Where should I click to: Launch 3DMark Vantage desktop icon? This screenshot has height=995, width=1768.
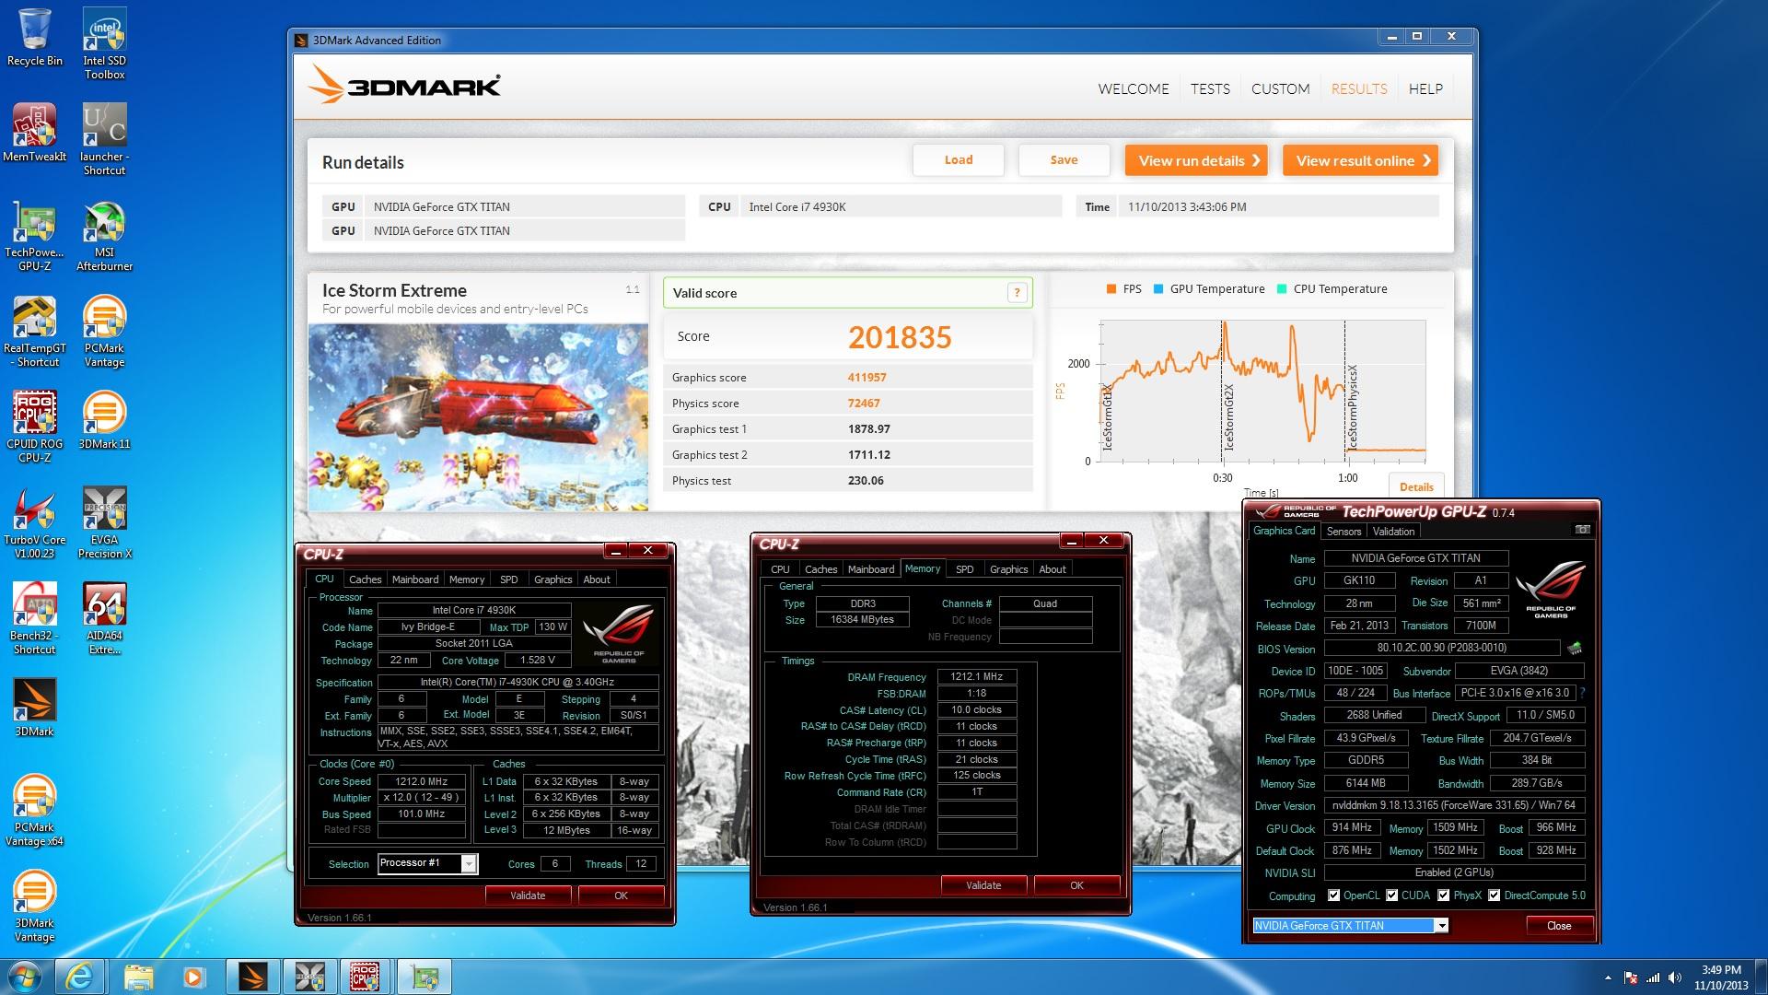[34, 906]
